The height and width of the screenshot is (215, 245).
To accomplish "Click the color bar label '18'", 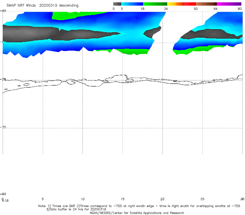I will click(x=142, y=9).
